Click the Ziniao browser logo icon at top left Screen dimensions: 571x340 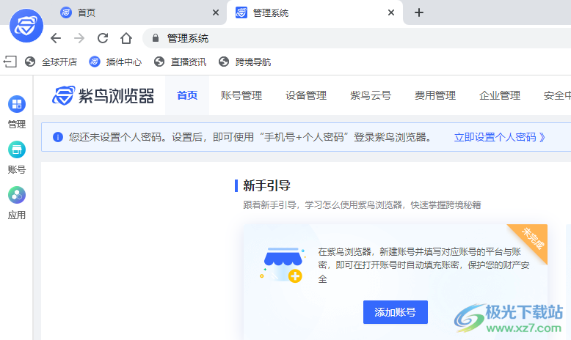point(26,26)
